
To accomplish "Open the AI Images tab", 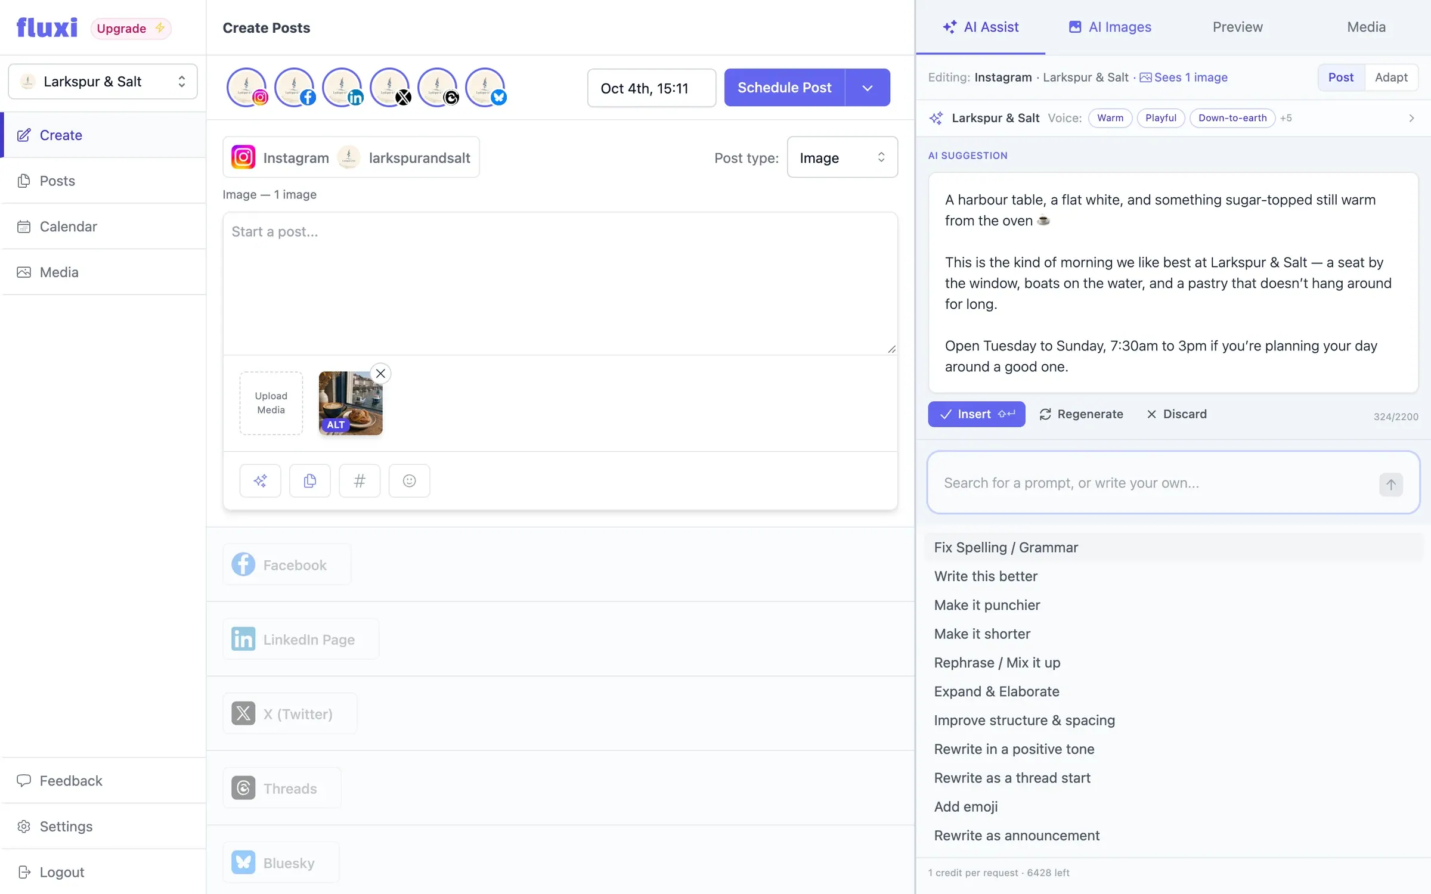I will (x=1110, y=27).
